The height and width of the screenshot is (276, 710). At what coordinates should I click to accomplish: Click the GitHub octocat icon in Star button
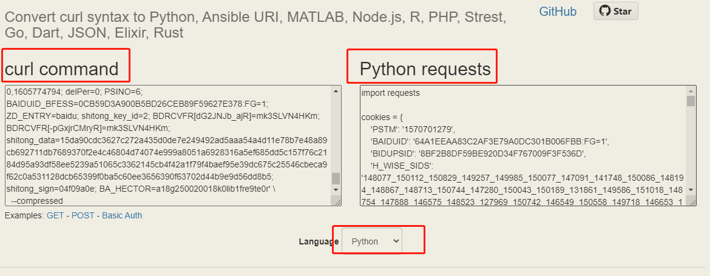click(605, 11)
